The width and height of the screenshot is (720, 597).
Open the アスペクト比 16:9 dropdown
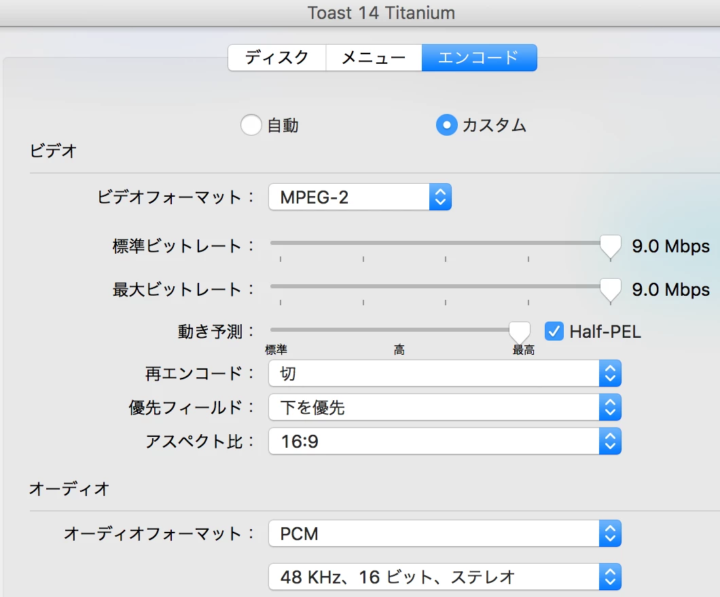point(444,441)
